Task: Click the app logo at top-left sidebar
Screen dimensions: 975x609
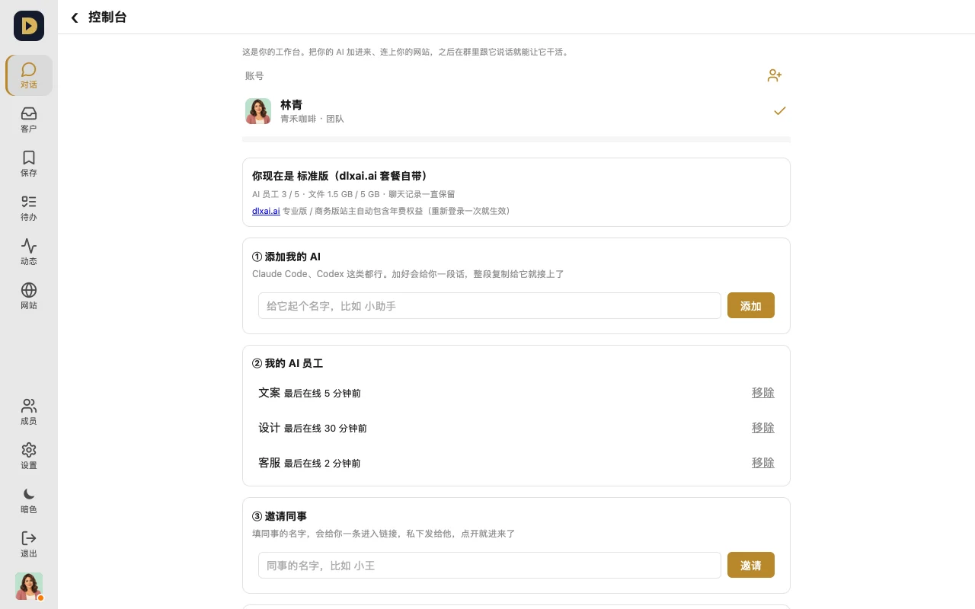Action: [29, 26]
